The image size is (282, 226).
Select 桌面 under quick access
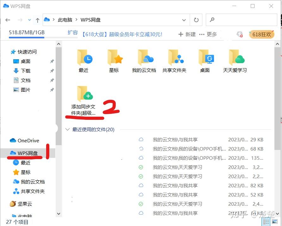pyautogui.click(x=22, y=61)
